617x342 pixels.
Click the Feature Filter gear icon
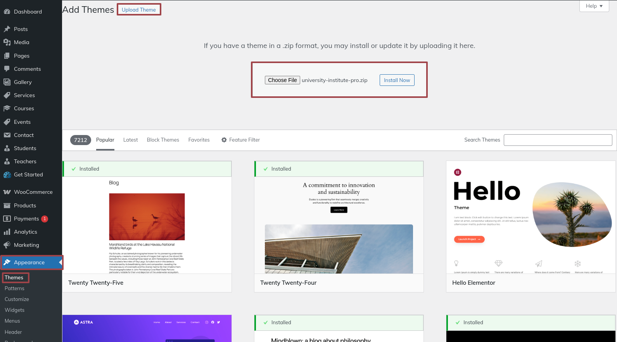(x=224, y=140)
